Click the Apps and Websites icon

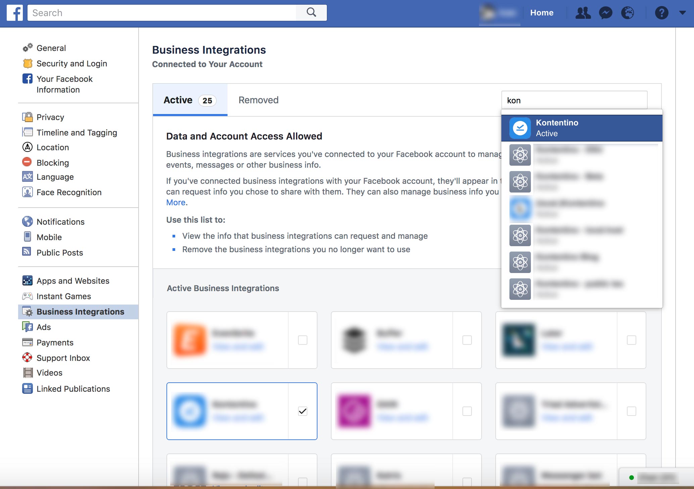pos(28,280)
